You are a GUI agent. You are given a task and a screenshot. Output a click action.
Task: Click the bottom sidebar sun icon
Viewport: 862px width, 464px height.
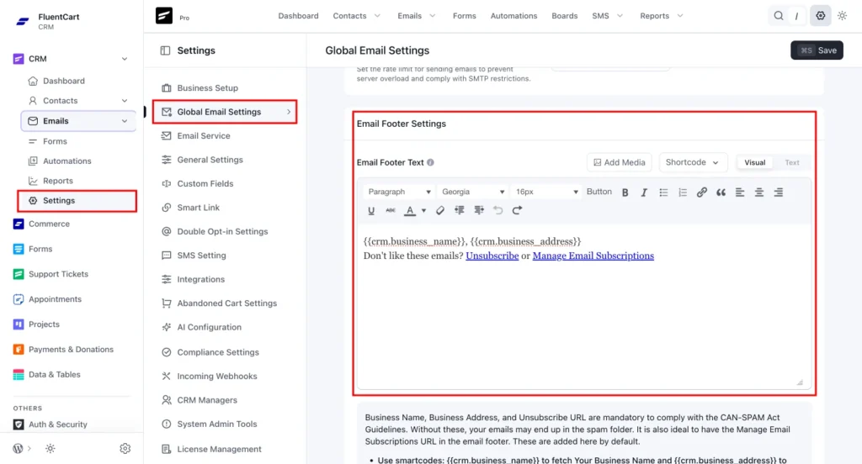coord(50,449)
